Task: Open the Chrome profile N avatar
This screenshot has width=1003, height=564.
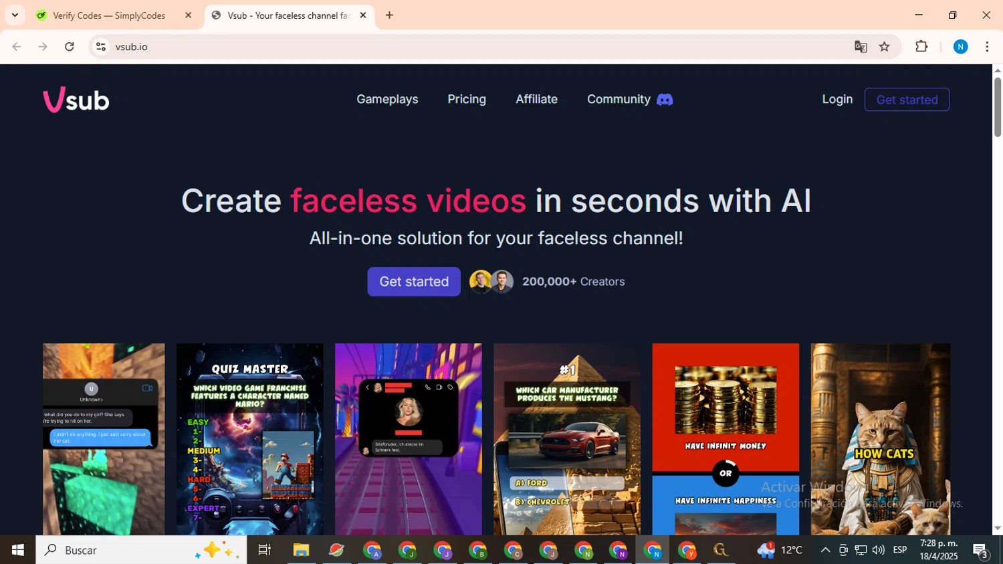Action: coord(961,47)
